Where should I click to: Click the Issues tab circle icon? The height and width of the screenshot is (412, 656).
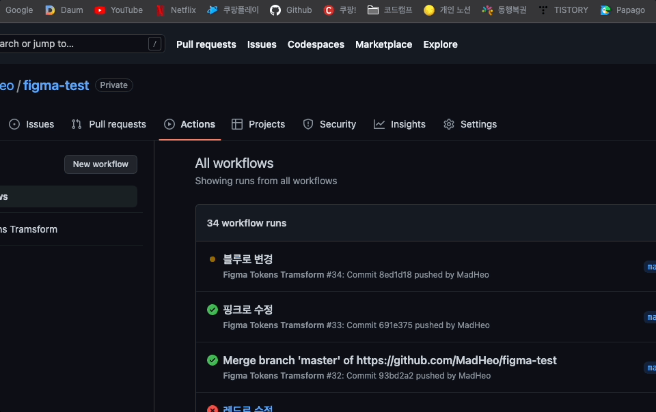pyautogui.click(x=14, y=124)
